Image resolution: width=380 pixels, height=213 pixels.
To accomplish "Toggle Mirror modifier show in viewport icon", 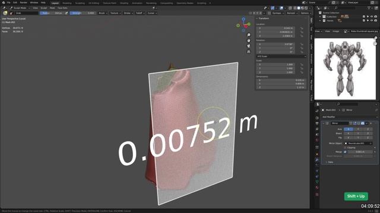I will pyautogui.click(x=359, y=123).
